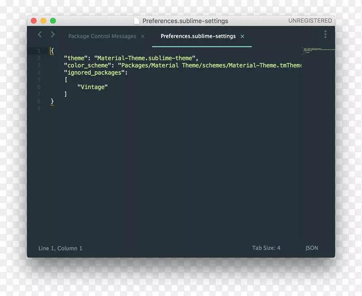Click the forward navigation arrow
Image resolution: width=362 pixels, height=296 pixels.
(x=52, y=35)
